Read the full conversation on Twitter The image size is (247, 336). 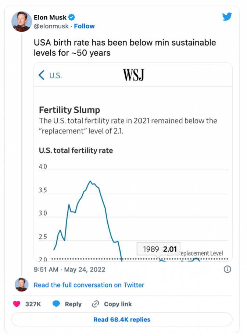click(x=89, y=285)
